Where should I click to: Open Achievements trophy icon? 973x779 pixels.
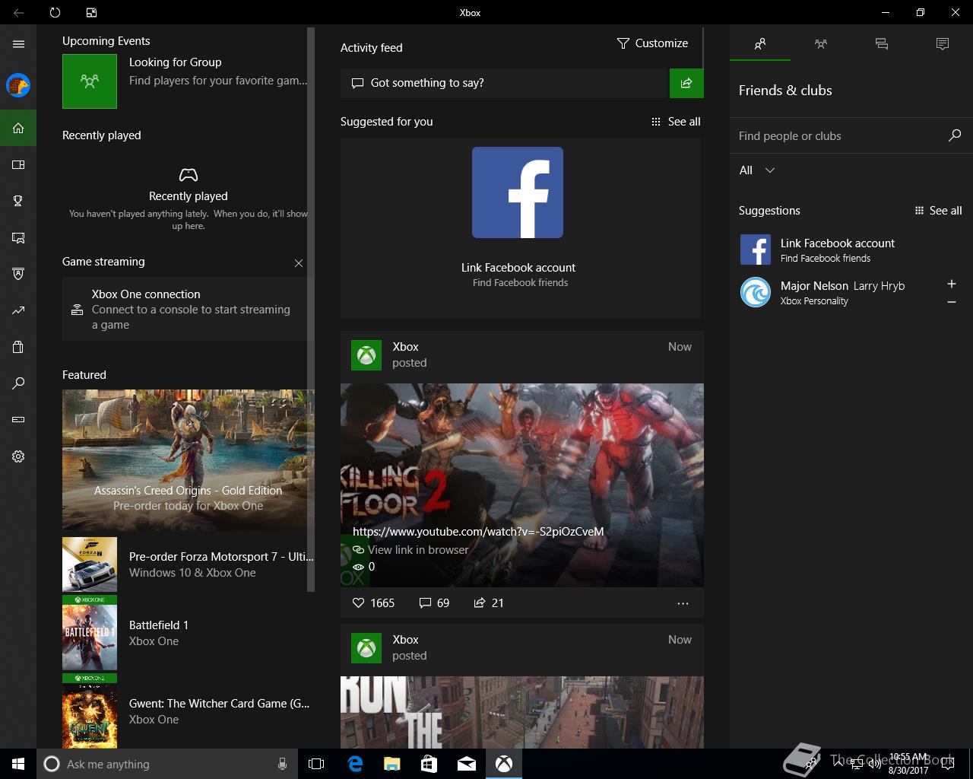(18, 201)
